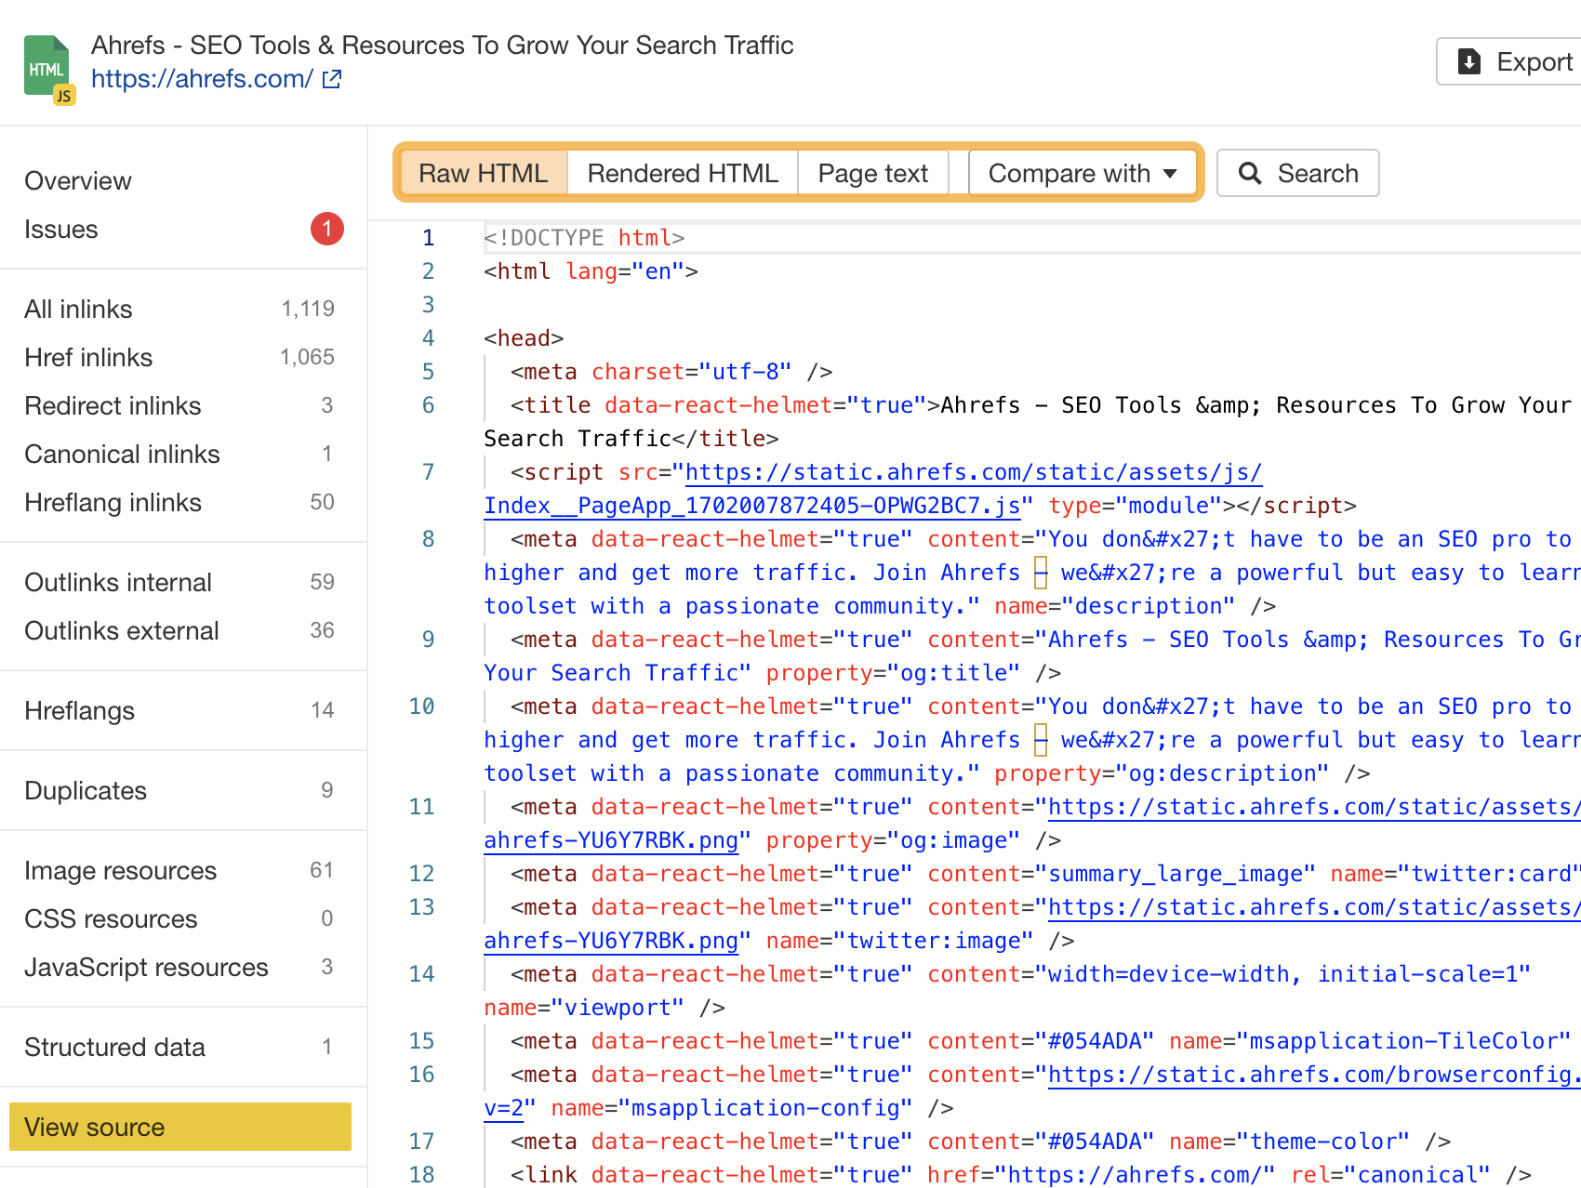Click the magnifier icon in the Search button
The image size is (1581, 1188).
pos(1250,173)
